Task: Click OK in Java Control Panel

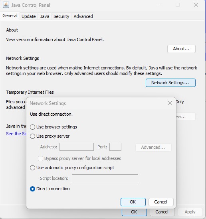Action: point(134,212)
